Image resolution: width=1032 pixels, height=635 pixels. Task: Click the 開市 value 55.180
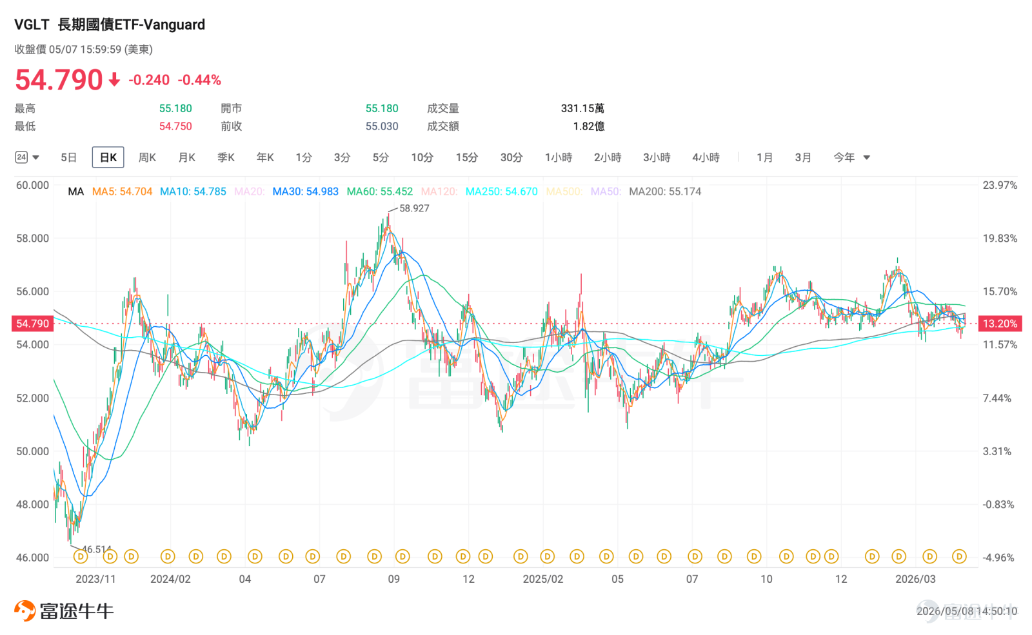pos(382,108)
